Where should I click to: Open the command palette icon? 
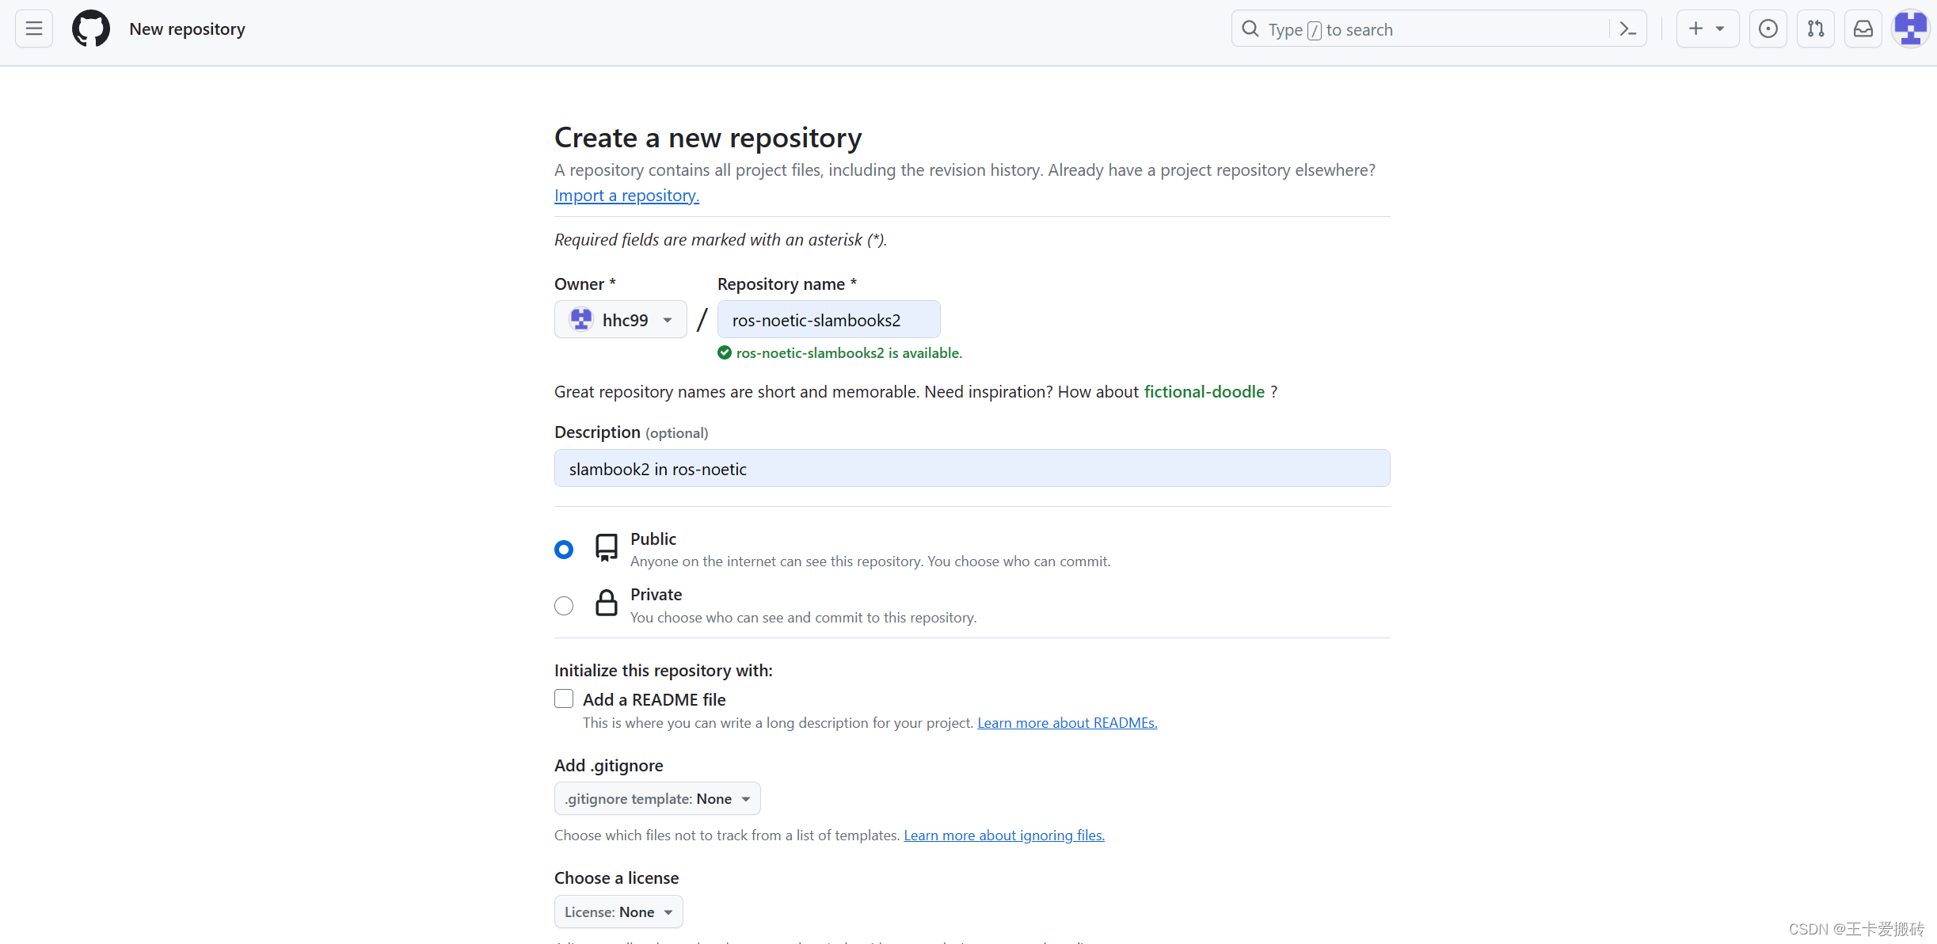(1627, 28)
